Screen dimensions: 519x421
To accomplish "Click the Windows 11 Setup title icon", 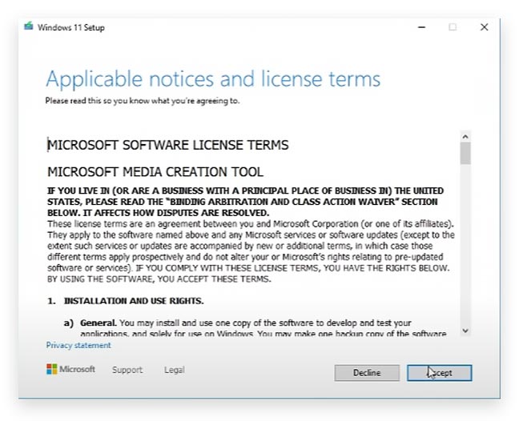I will pos(29,26).
